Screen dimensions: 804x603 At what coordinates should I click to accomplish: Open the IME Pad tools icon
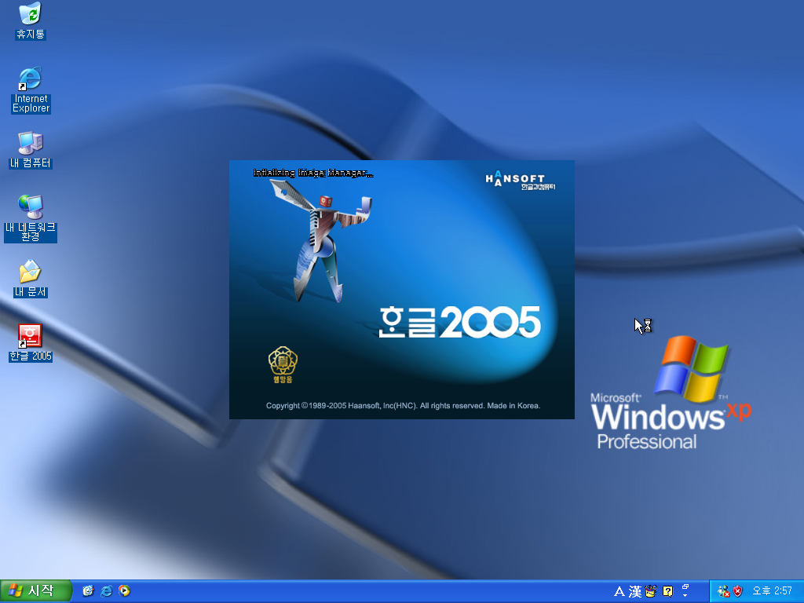point(651,592)
